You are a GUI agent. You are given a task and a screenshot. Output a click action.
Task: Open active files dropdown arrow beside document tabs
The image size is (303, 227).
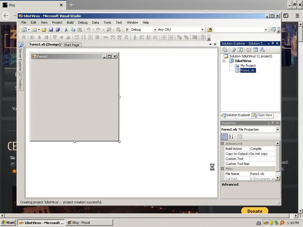point(210,44)
